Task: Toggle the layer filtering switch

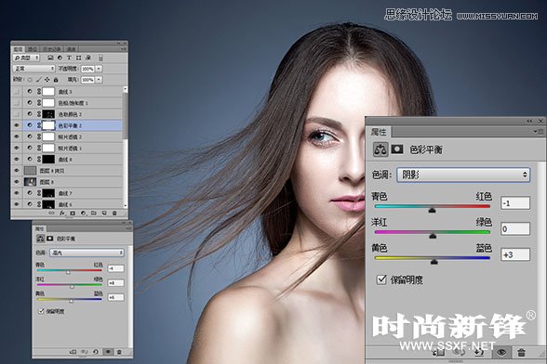Action: pos(101,58)
